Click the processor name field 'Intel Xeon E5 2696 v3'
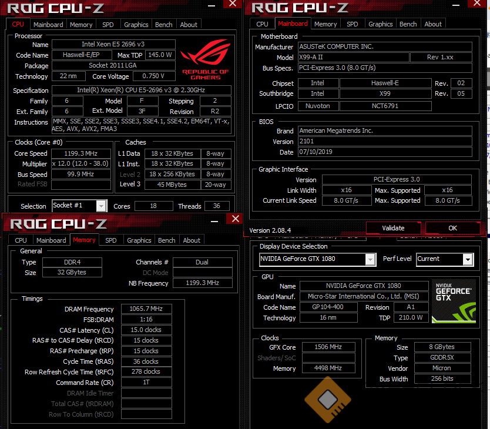 113,44
